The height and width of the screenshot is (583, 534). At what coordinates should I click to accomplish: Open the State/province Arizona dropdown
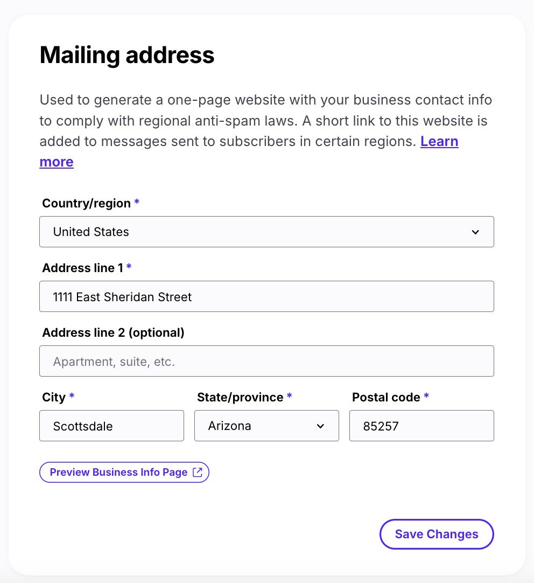(266, 426)
